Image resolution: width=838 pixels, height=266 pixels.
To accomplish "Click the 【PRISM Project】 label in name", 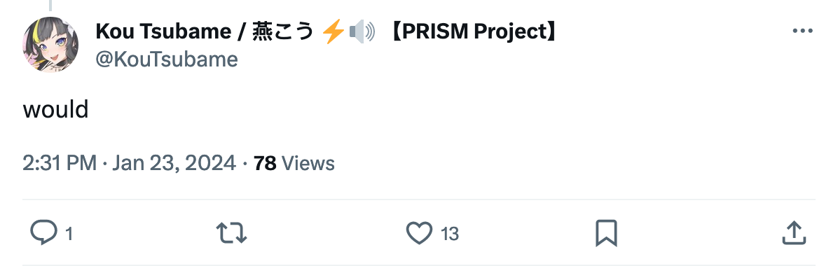I will (x=474, y=32).
